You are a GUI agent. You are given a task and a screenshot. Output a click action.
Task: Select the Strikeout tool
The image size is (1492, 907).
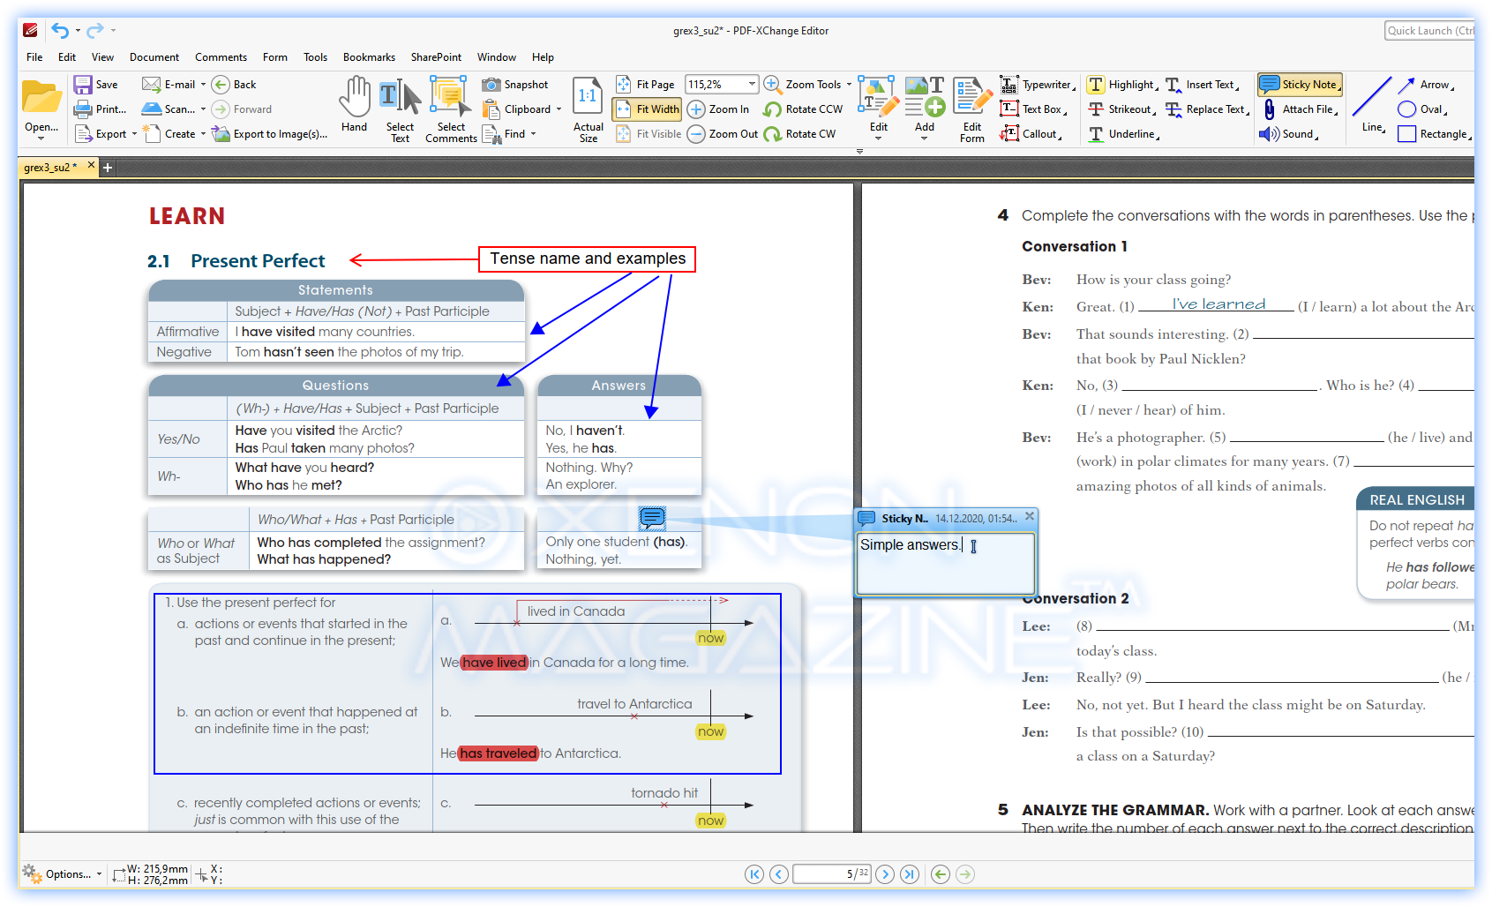(x=1121, y=109)
